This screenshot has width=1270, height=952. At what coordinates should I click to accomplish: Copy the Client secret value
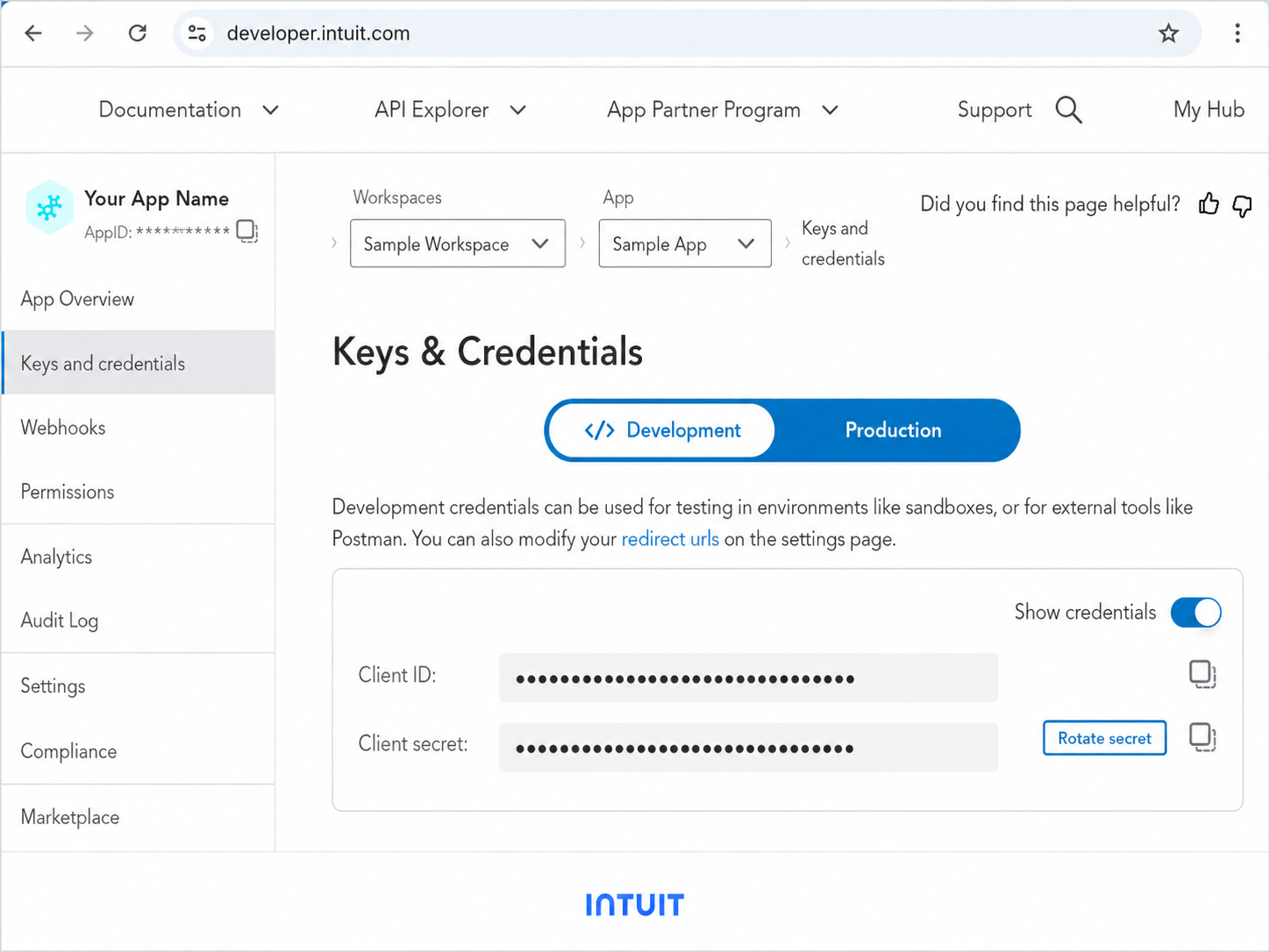pos(1202,737)
